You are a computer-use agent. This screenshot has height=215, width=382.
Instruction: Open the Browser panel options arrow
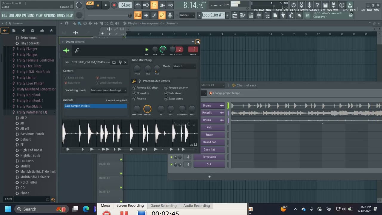2,23
